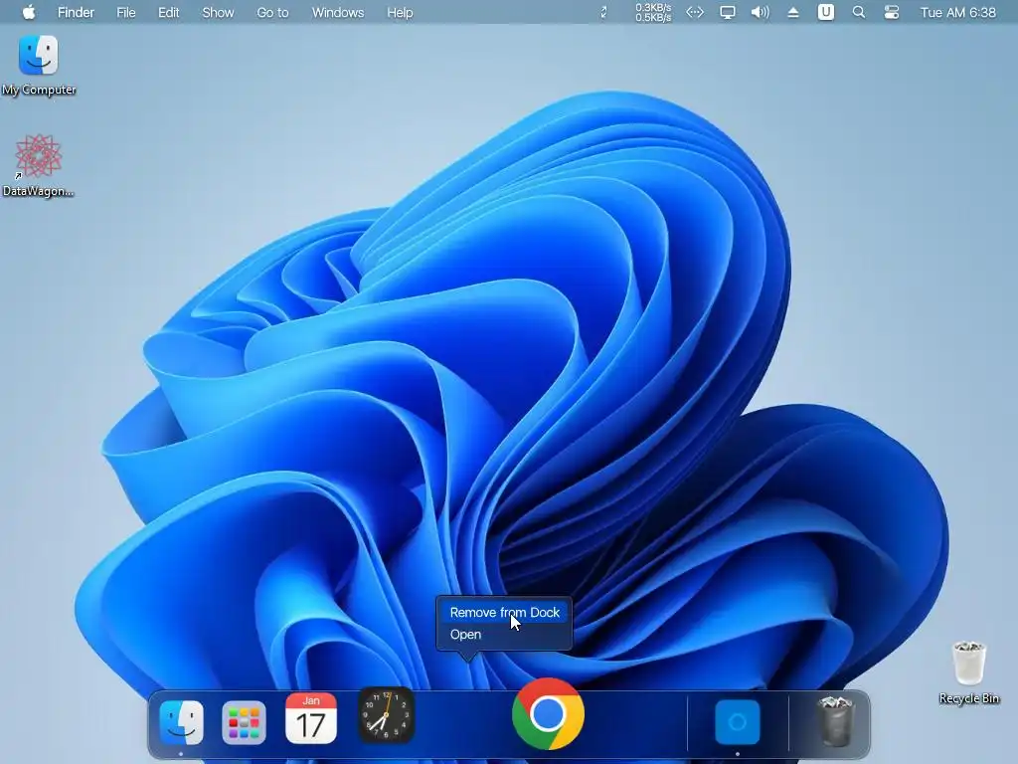The height and width of the screenshot is (764, 1018).
Task: Open the volume speaker control
Action: 760,12
